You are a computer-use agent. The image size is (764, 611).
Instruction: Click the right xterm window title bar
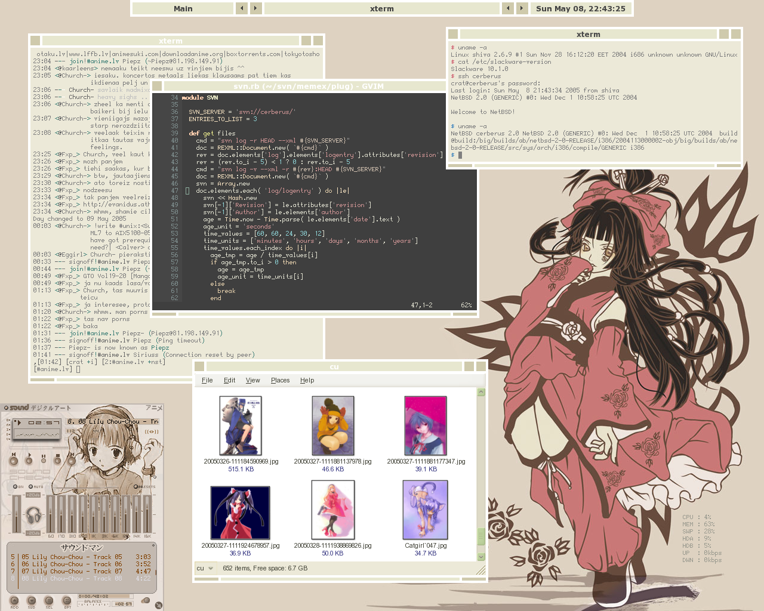589,34
